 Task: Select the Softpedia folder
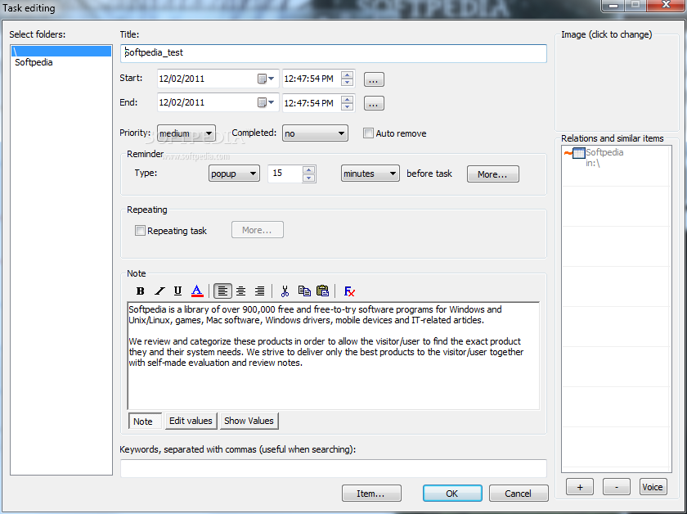(x=61, y=62)
